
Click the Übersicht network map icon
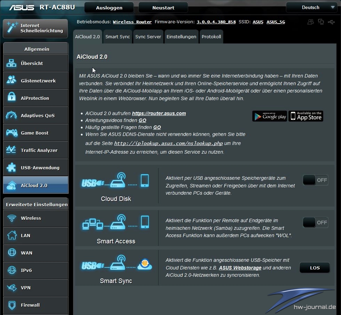(x=11, y=63)
